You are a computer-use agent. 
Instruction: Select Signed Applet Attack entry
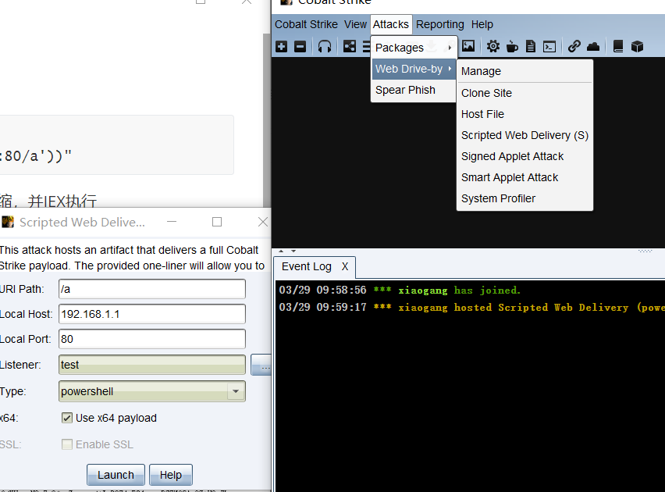click(x=525, y=156)
